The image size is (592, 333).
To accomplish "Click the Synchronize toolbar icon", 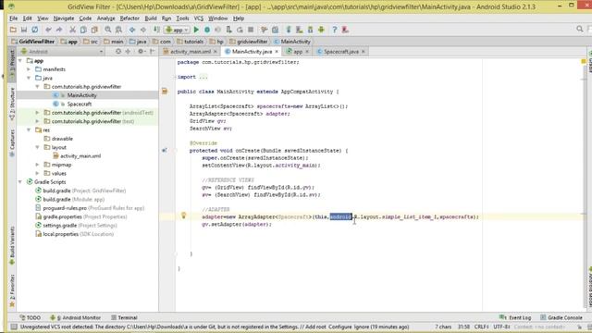I will pyautogui.click(x=35, y=30).
